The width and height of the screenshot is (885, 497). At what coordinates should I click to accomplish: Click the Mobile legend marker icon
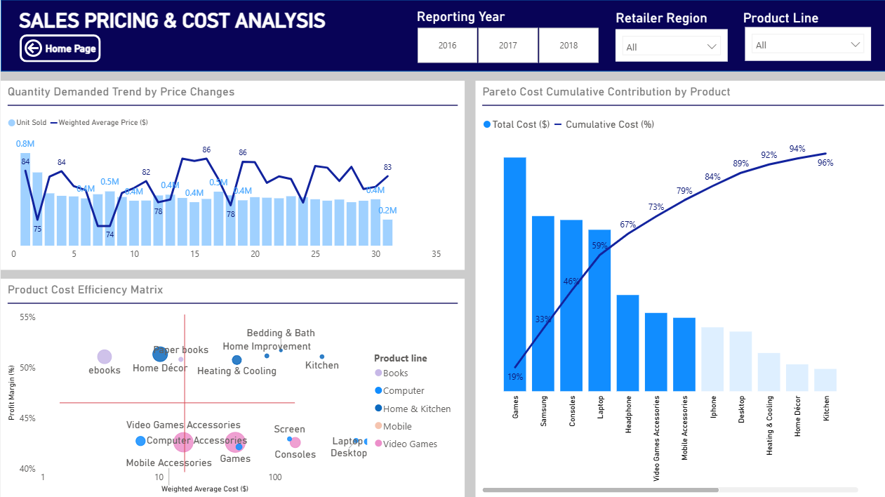[x=378, y=426]
